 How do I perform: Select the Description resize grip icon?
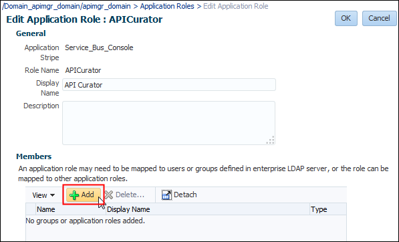pyautogui.click(x=271, y=140)
